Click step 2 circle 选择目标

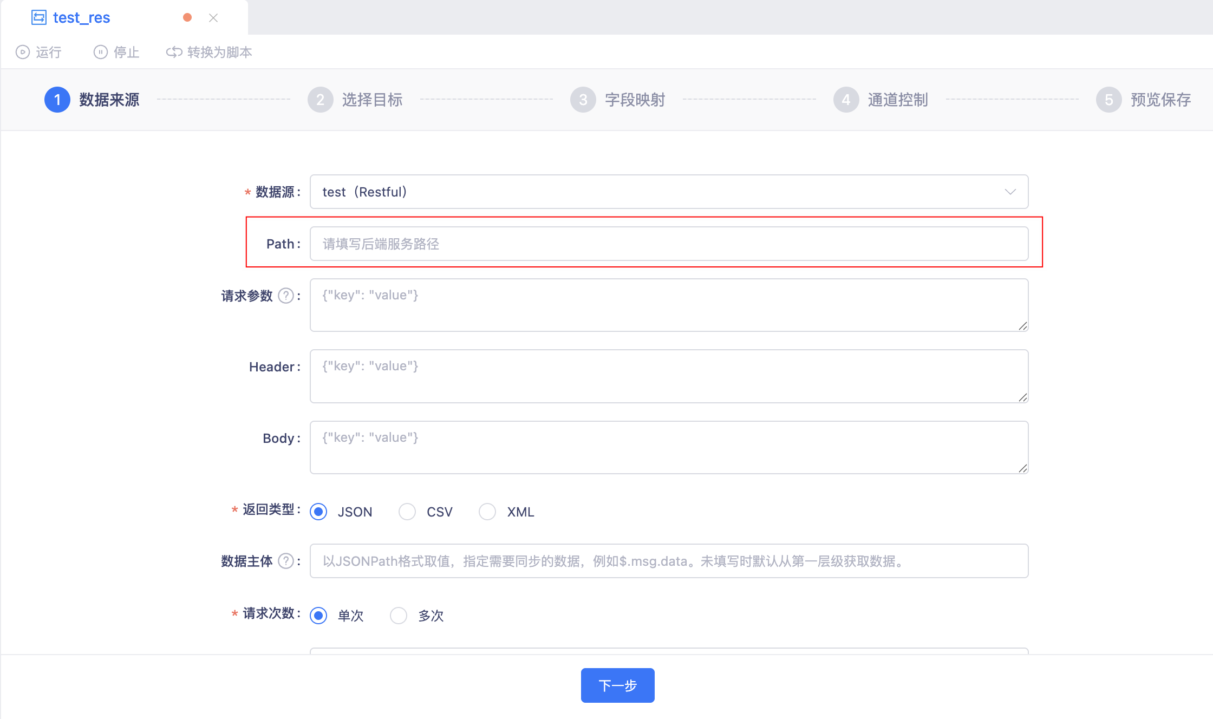[320, 100]
